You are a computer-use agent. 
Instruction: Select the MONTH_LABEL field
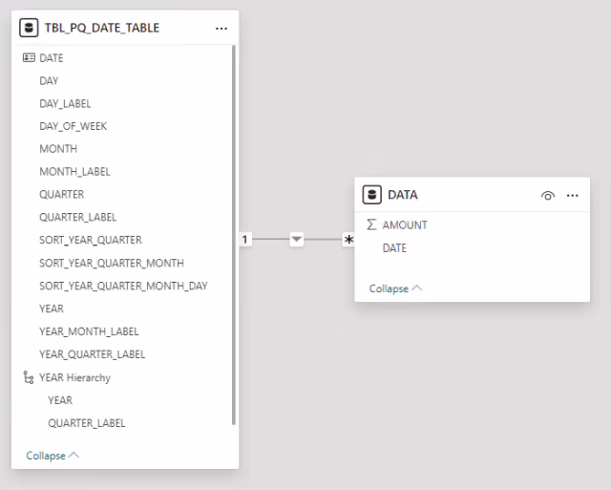tap(74, 172)
